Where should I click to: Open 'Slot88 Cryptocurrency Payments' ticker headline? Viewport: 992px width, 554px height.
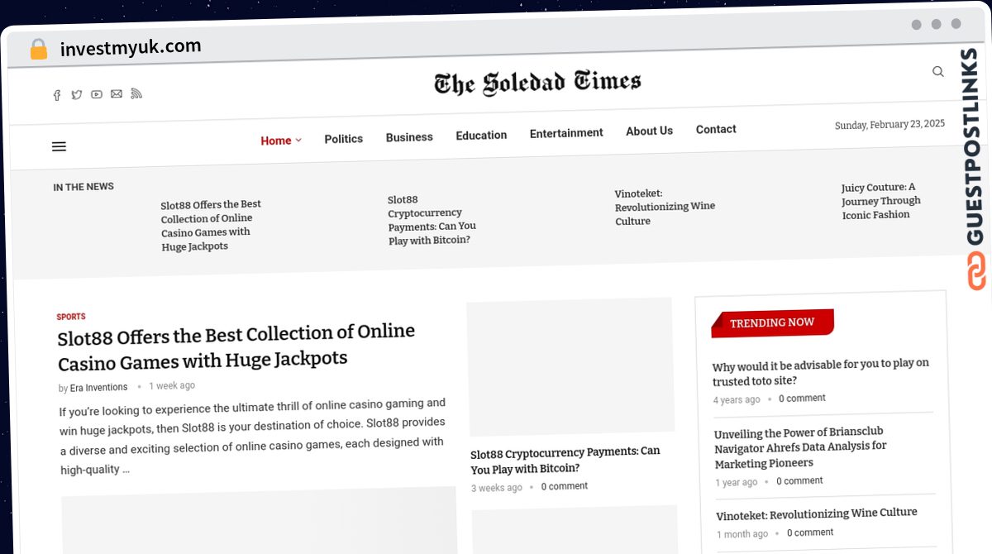coord(432,220)
